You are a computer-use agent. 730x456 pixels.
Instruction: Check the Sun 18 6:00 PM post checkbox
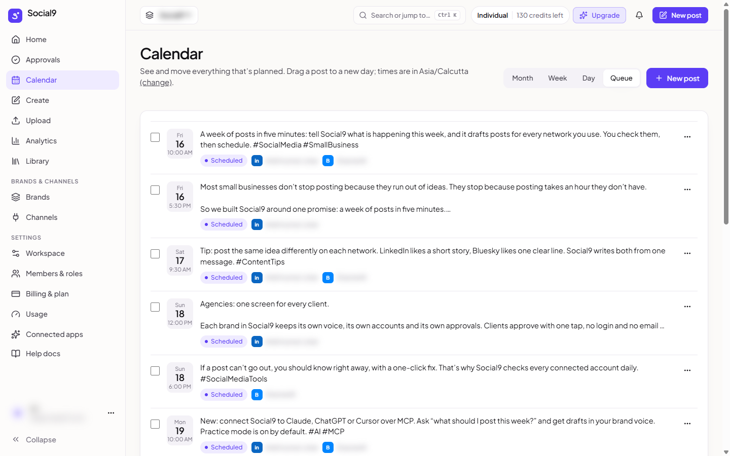click(x=155, y=371)
